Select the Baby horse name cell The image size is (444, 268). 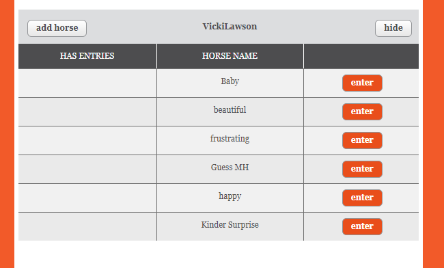click(230, 83)
